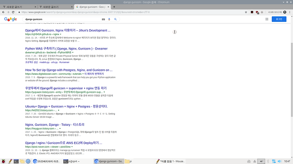Screen dimensions: 293x164
Task: Open '우분투에서 Django와 gunicorn + supervisor' result
Action: 66,88
